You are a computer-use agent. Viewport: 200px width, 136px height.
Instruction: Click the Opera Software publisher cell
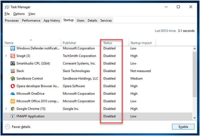[x=74, y=86]
